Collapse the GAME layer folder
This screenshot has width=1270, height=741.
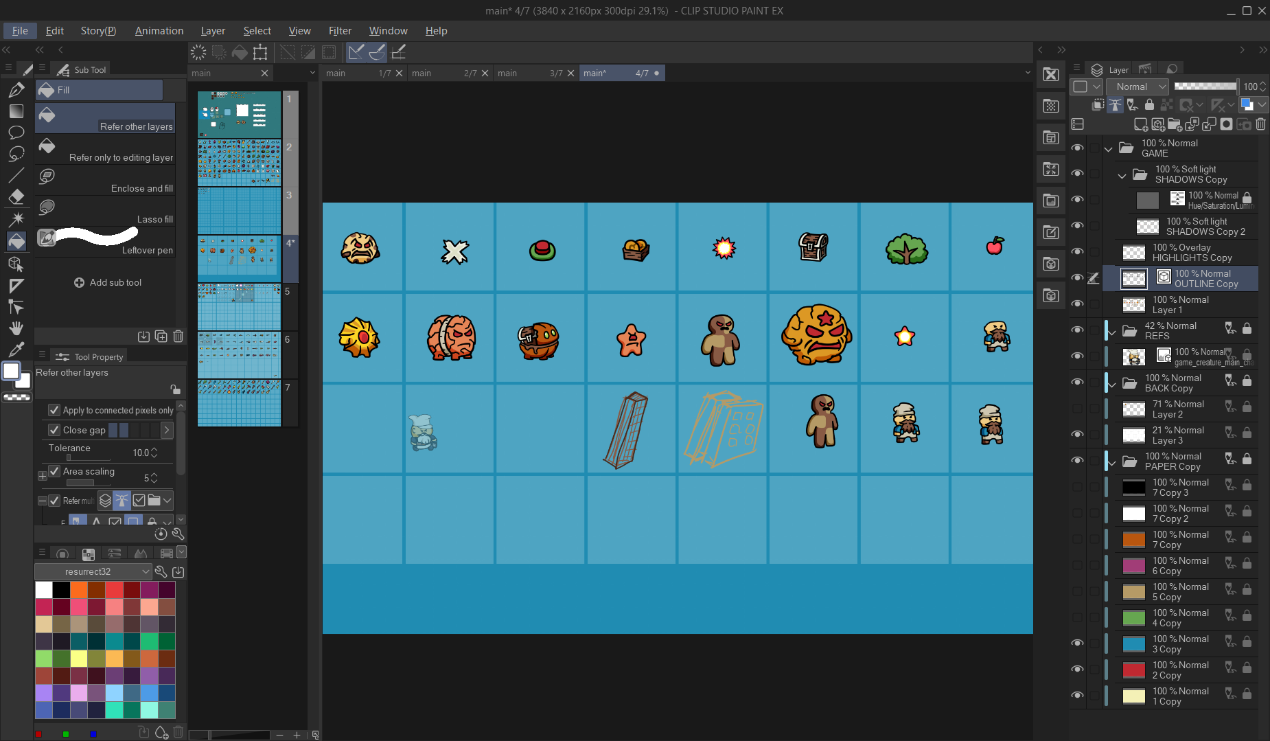click(x=1108, y=148)
